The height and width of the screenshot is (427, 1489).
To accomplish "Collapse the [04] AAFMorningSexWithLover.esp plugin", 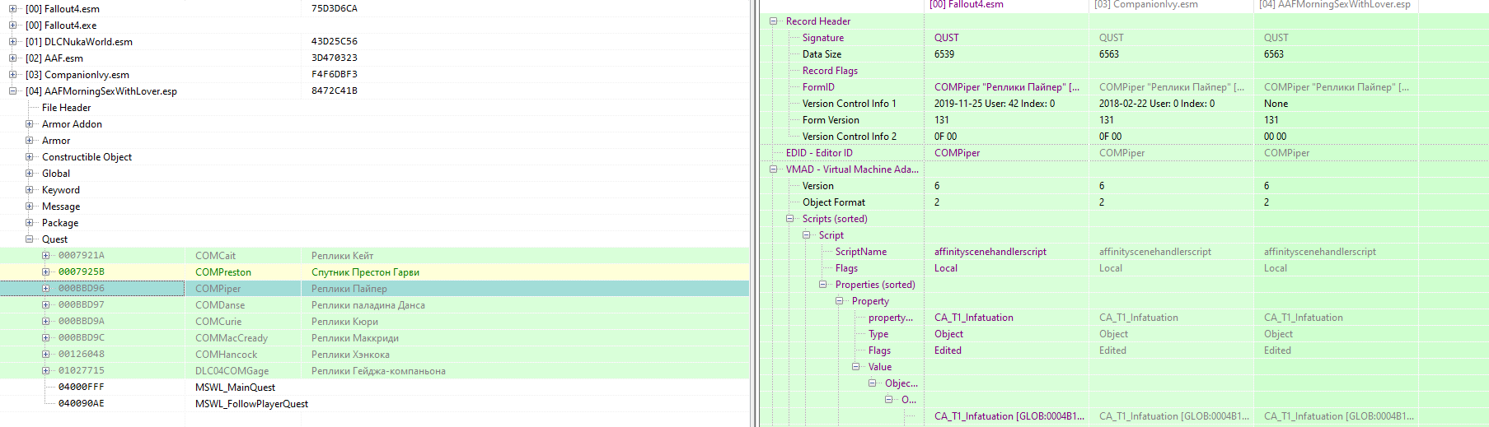I will 12,91.
